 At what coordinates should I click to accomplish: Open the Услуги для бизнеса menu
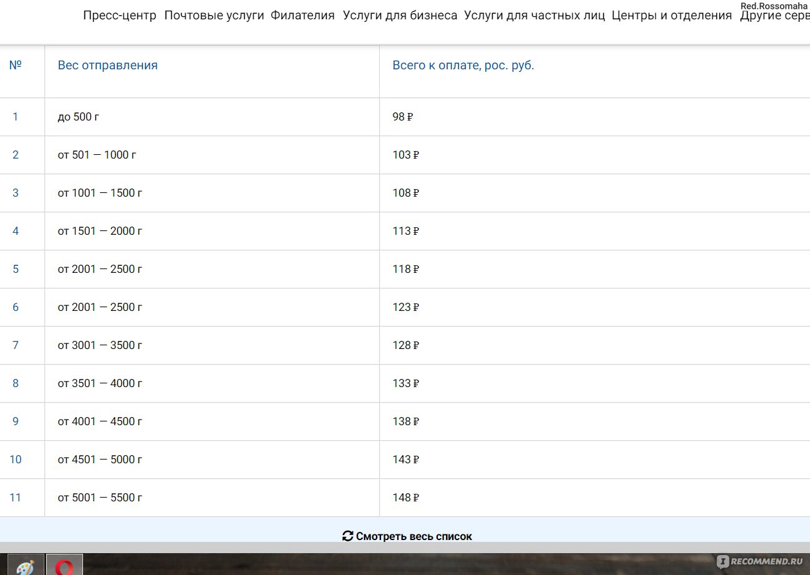pos(400,16)
